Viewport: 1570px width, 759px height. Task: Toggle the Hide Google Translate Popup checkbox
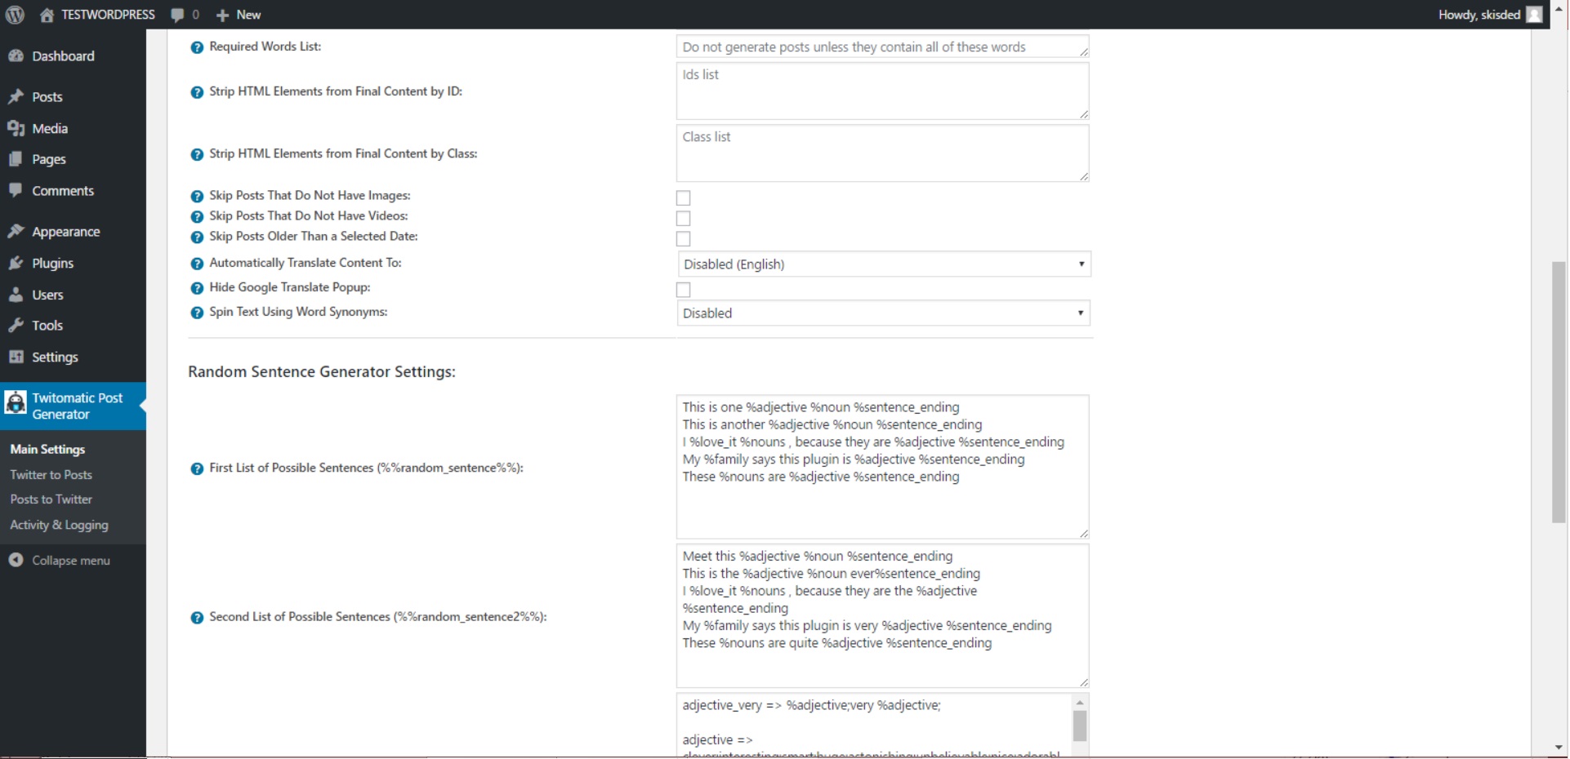(x=684, y=290)
